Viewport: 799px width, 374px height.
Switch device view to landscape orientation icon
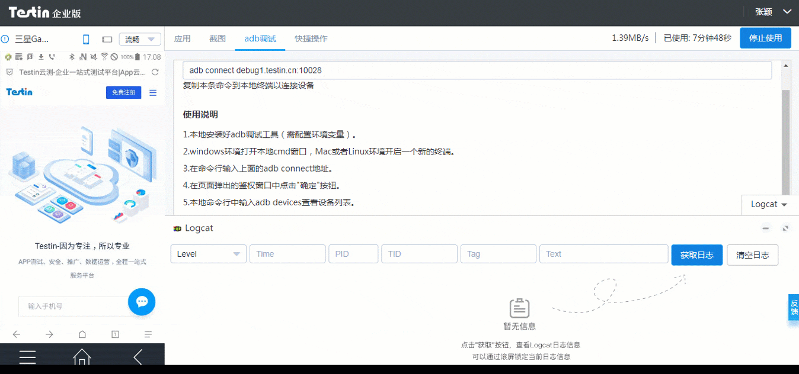click(x=107, y=39)
